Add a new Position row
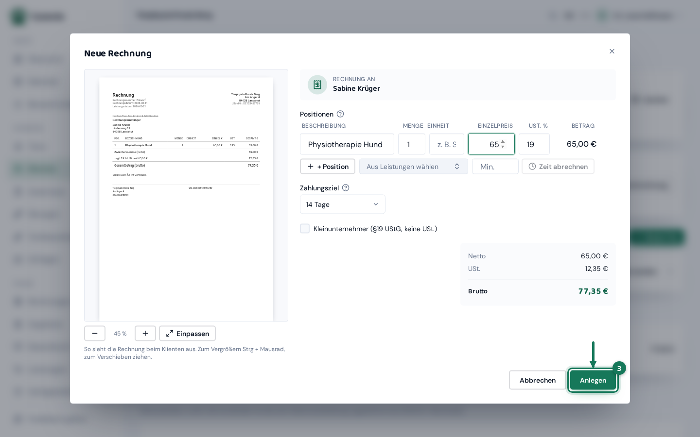 [x=328, y=167]
